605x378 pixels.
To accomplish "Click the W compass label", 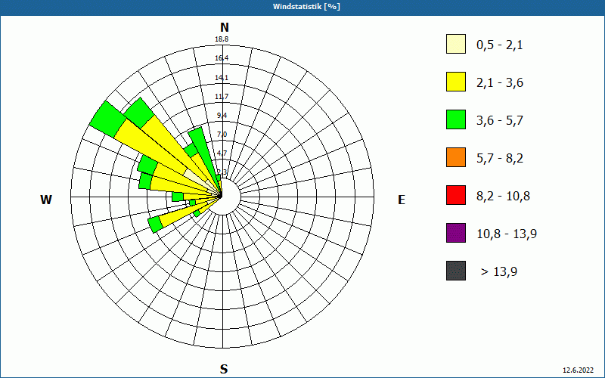I will (46, 200).
